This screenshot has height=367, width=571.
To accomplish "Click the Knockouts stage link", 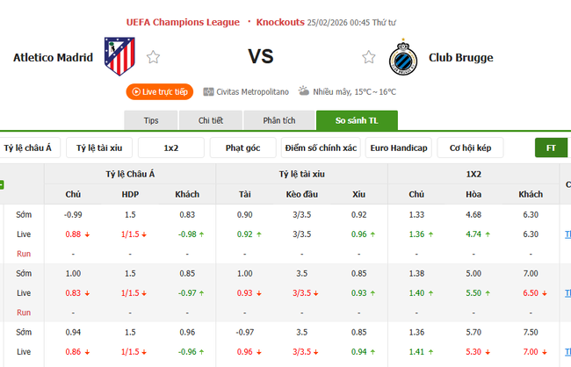I will (280, 21).
